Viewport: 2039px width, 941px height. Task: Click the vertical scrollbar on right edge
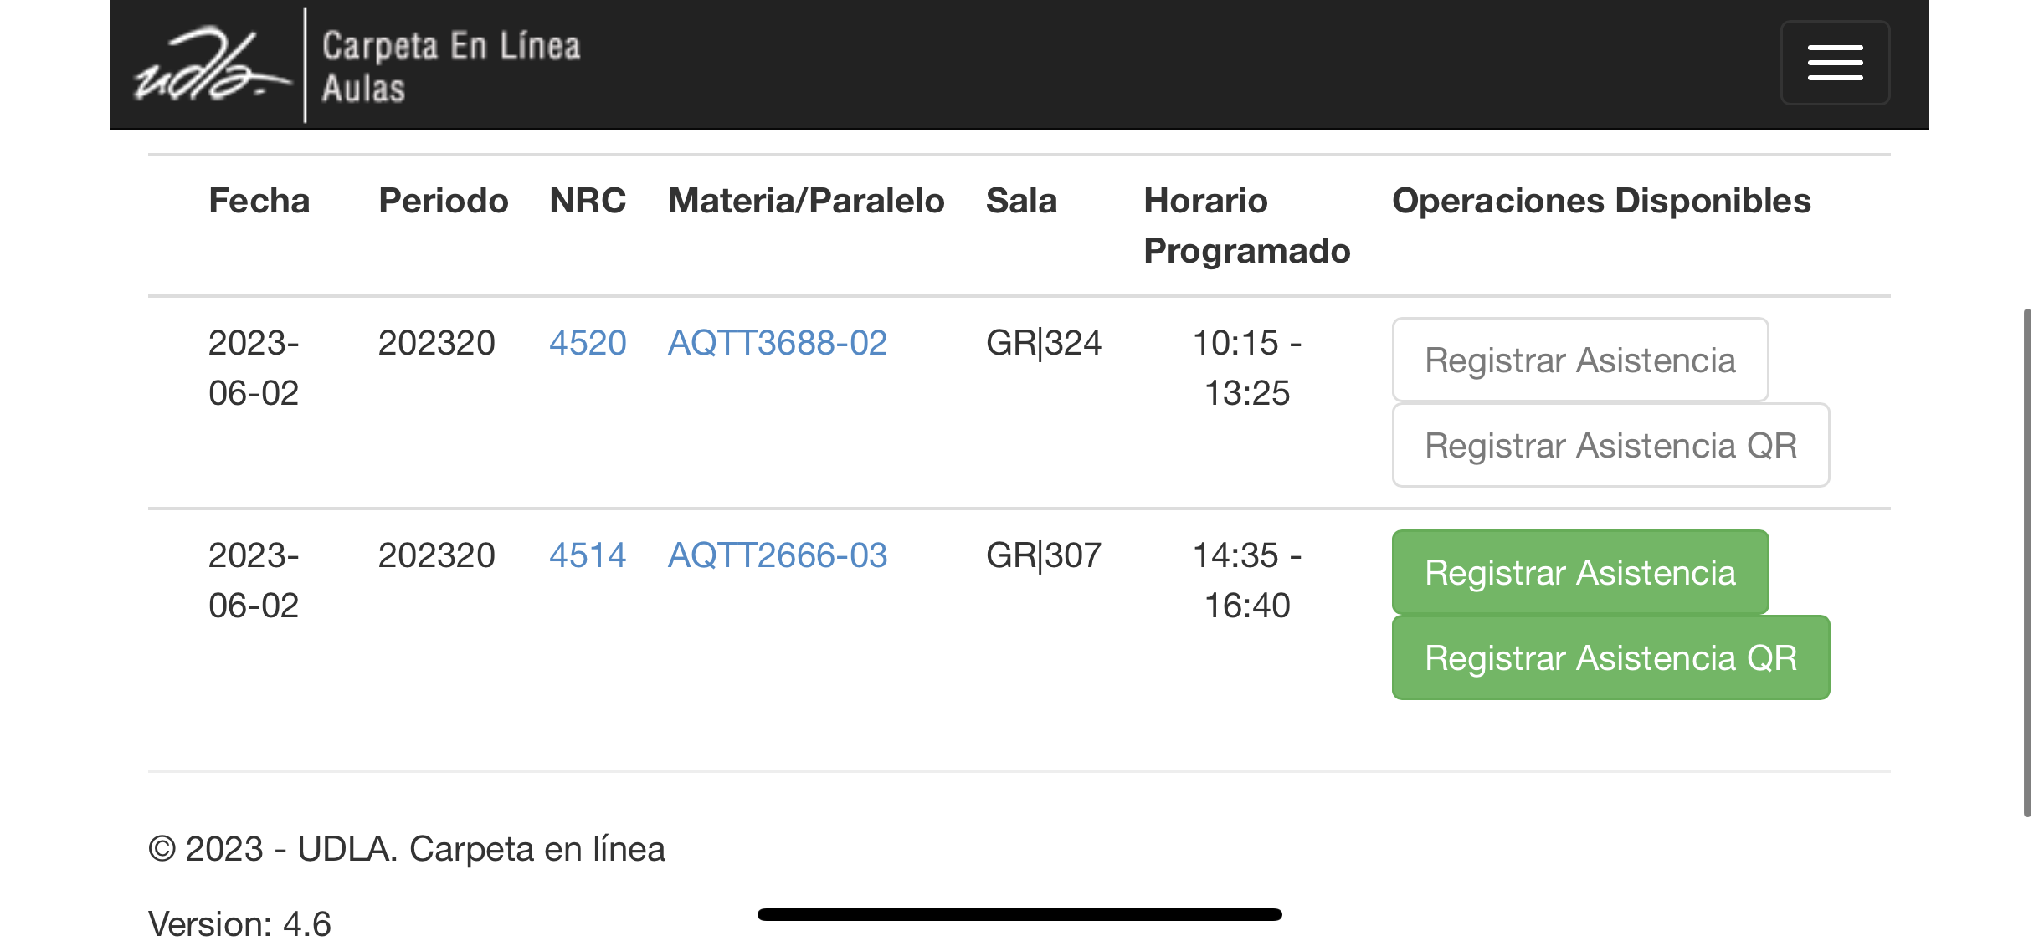click(2026, 560)
